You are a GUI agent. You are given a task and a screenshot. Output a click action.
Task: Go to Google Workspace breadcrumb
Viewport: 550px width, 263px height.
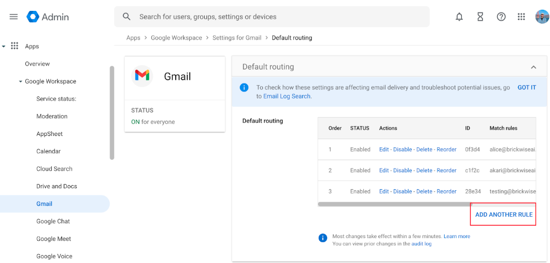[176, 37]
